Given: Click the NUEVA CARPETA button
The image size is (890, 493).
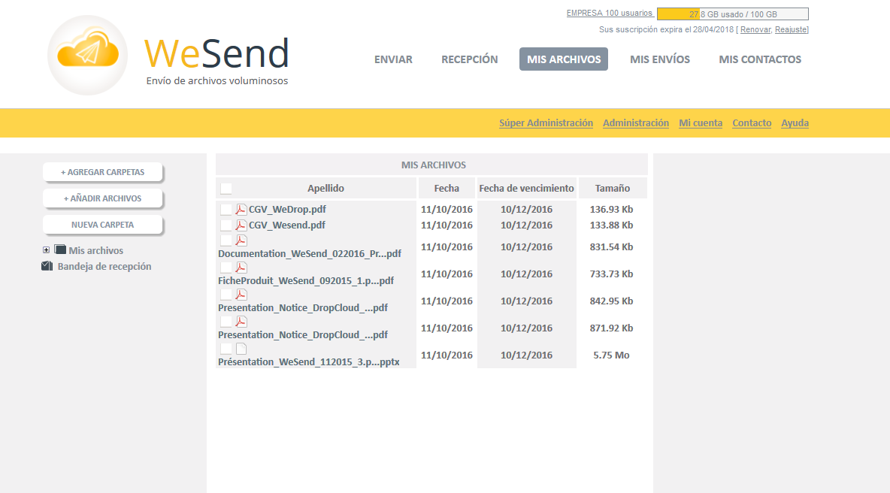Looking at the screenshot, I should (x=103, y=225).
